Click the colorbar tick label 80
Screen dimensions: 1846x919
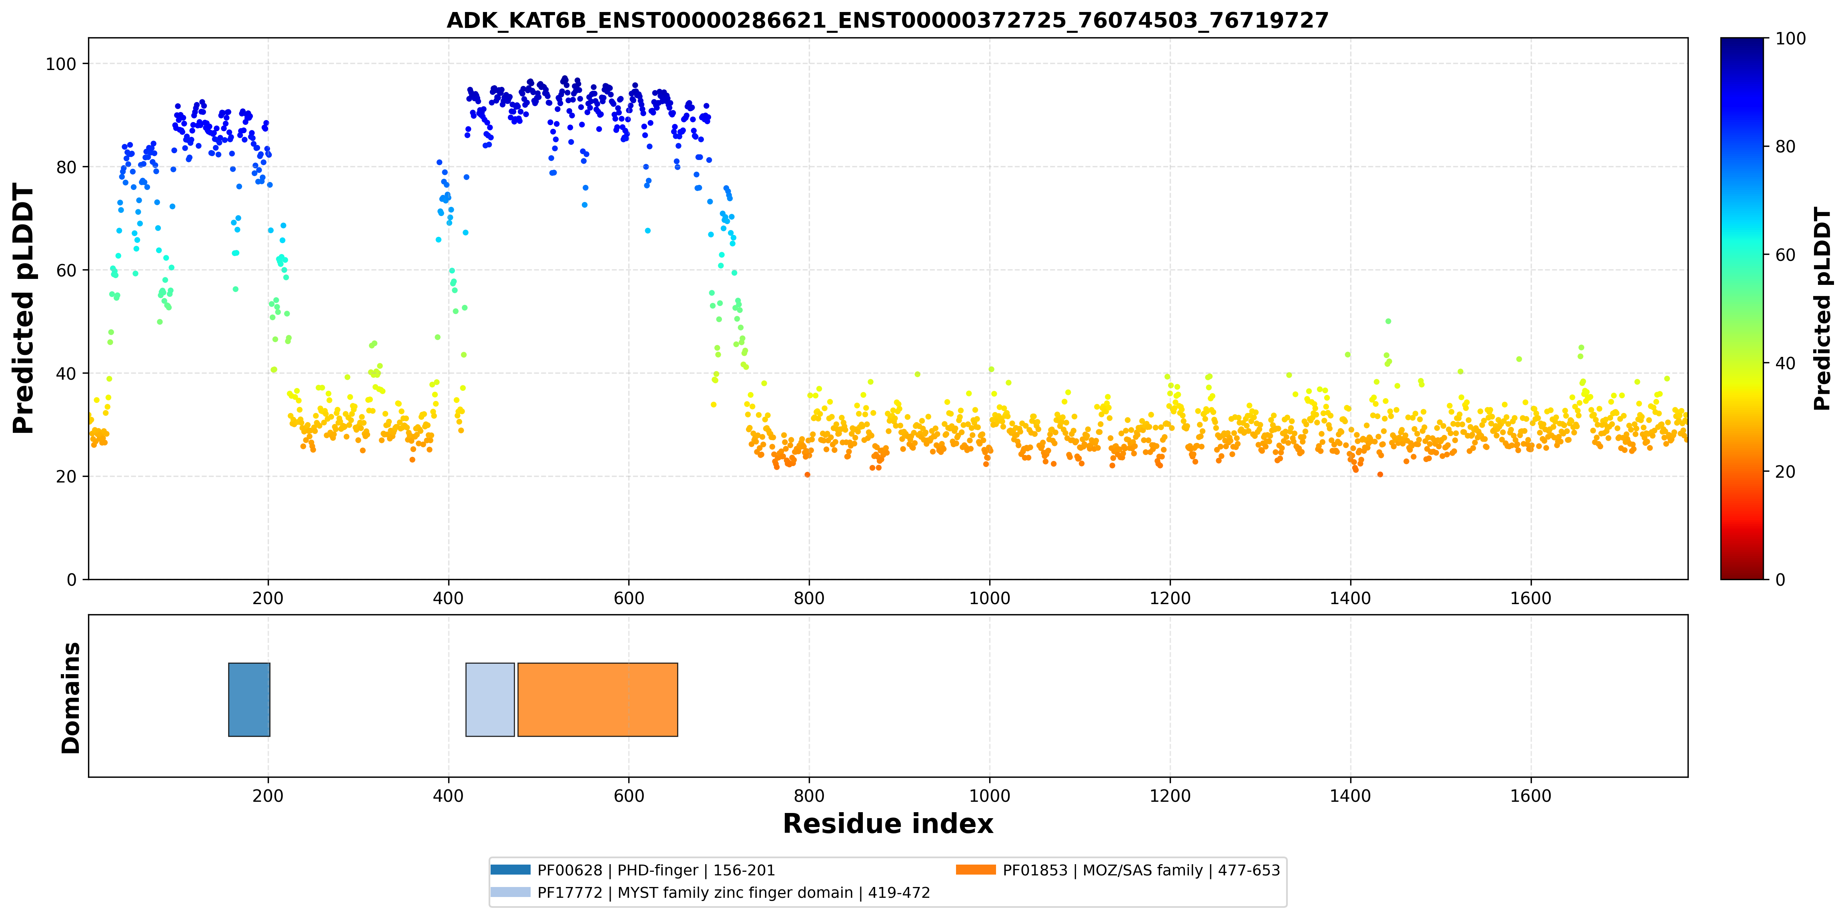[x=1785, y=147]
